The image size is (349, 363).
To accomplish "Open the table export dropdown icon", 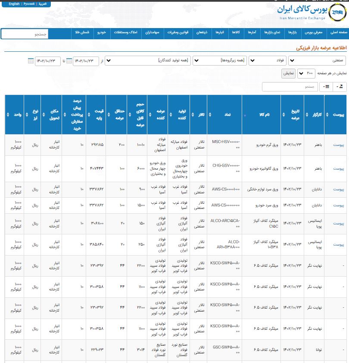I will pos(340,87).
